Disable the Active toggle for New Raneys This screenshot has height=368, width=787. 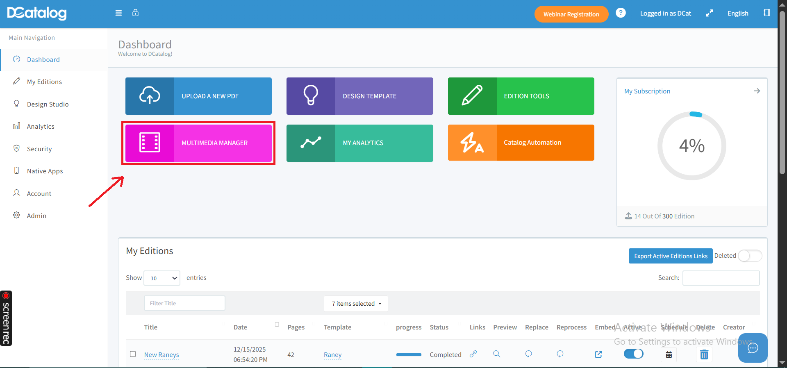pyautogui.click(x=633, y=354)
